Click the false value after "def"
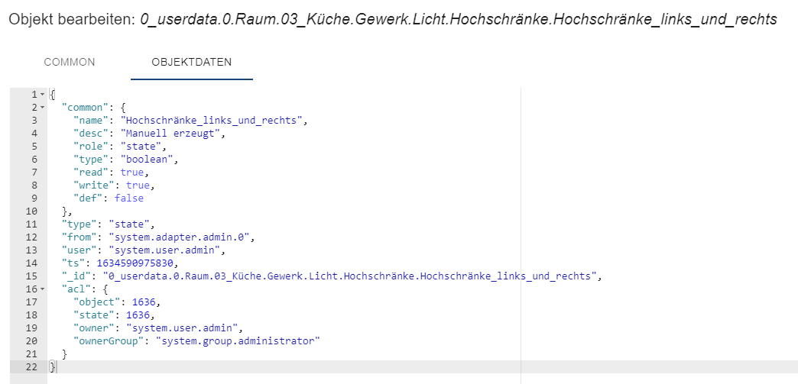The image size is (798, 384). [128, 198]
